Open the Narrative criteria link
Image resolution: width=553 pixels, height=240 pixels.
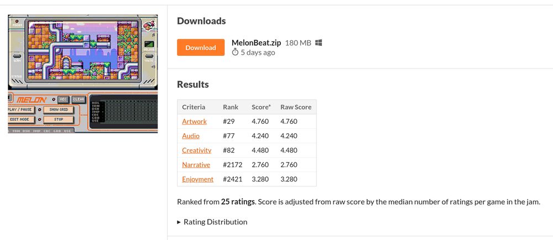pos(196,165)
